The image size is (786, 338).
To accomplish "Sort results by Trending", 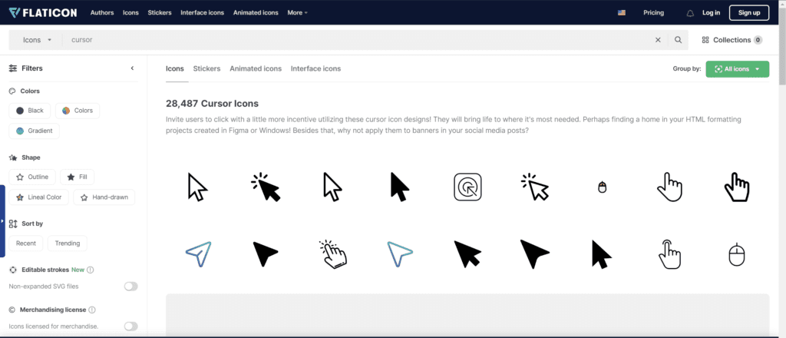I will [x=68, y=244].
